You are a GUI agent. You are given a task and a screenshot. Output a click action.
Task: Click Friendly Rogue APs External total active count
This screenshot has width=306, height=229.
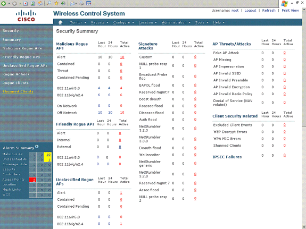click(x=120, y=147)
